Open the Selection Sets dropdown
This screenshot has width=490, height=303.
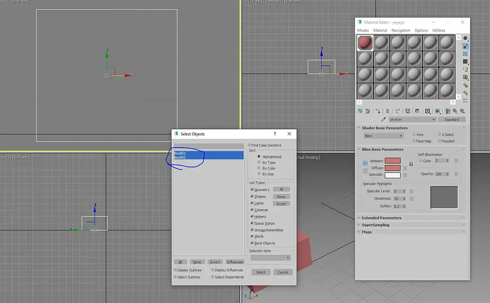coord(271,258)
